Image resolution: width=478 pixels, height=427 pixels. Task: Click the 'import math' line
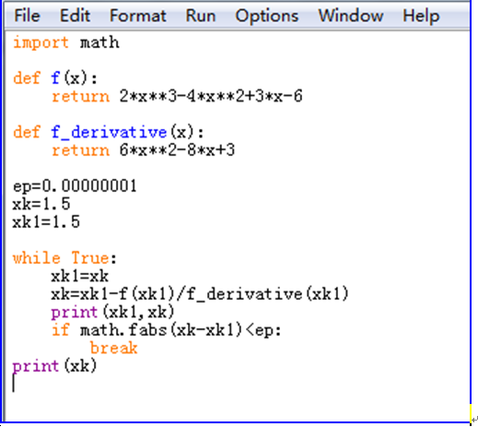66,42
